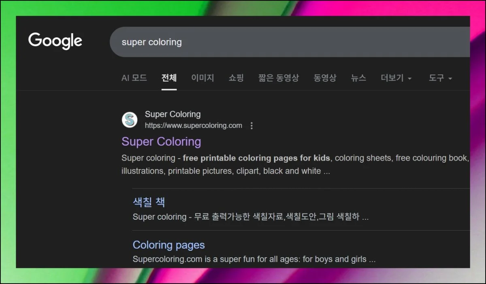The height and width of the screenshot is (284, 486).
Task: Click the https://www.supercoloring.com URL text
Action: 194,125
